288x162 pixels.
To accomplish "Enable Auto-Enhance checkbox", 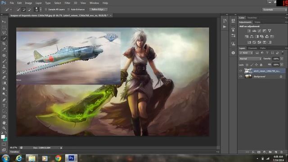I will (69, 9).
